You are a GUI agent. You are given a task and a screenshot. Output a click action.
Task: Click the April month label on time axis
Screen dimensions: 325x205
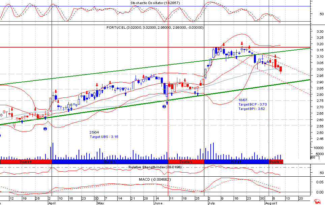52,203
